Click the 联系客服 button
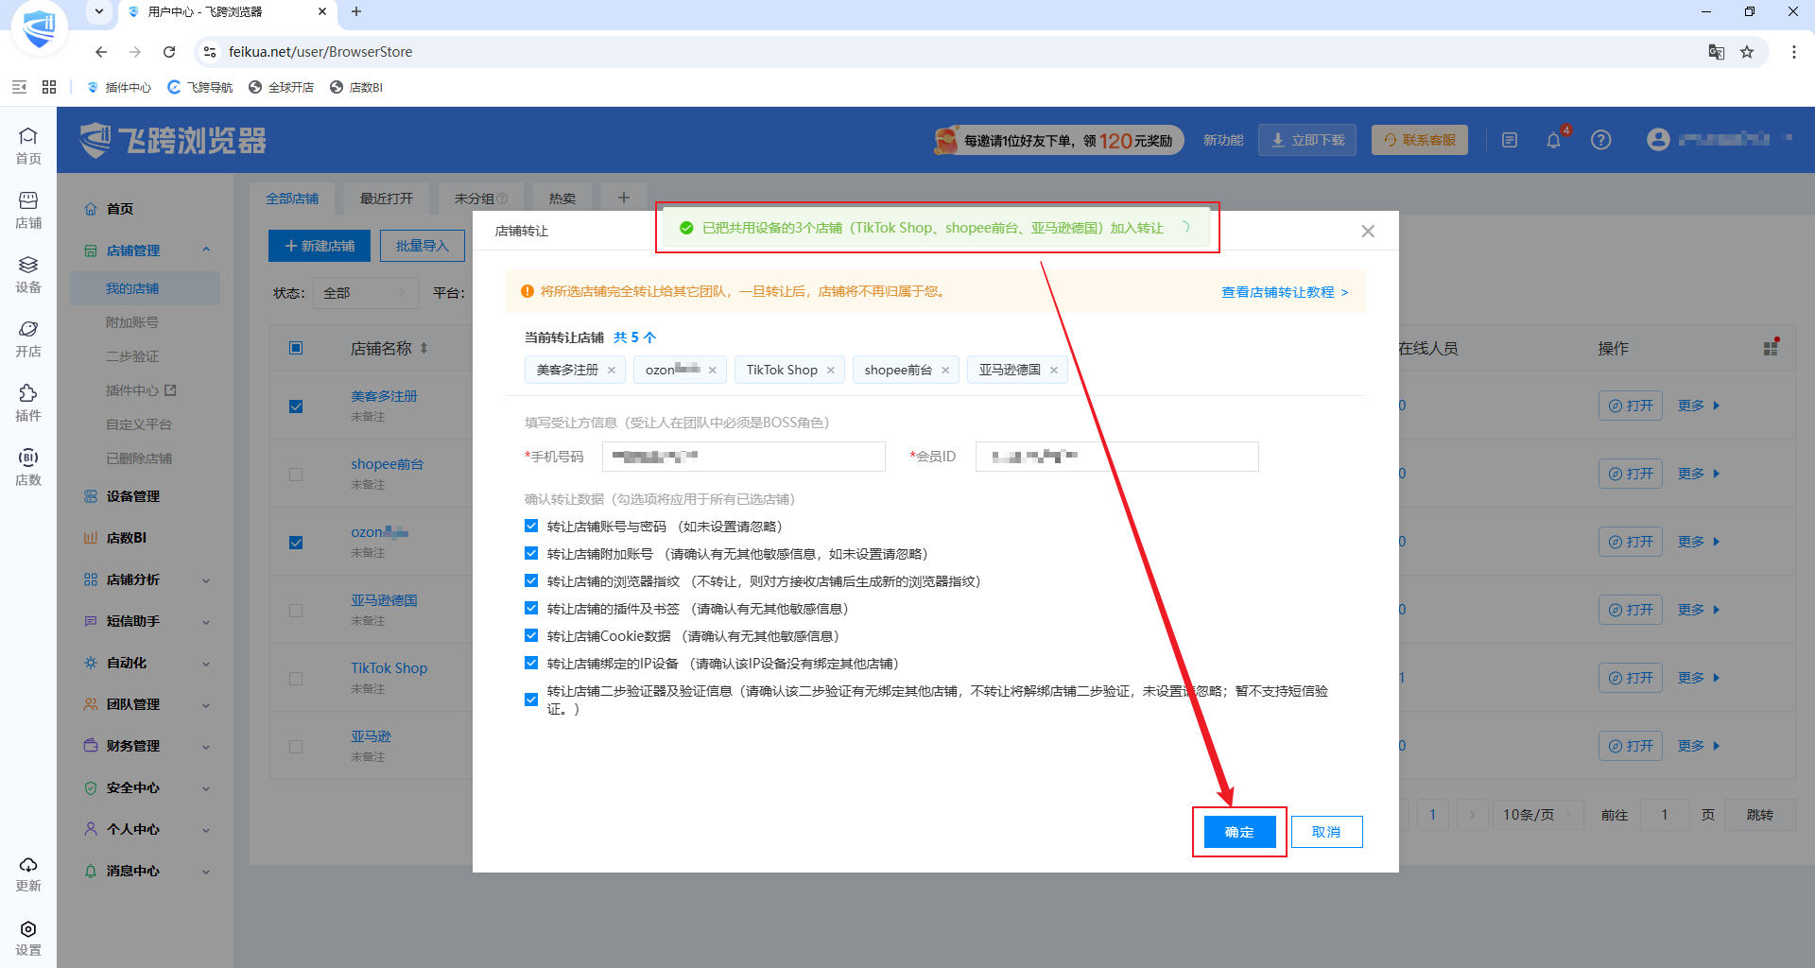The image size is (1815, 968). pos(1420,140)
